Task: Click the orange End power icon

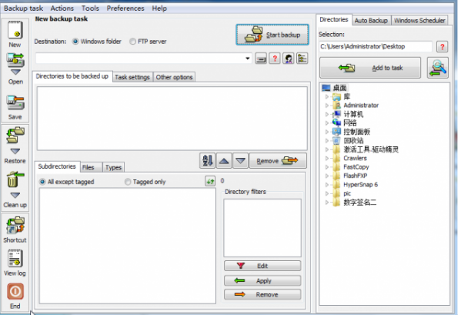Action: [x=15, y=291]
